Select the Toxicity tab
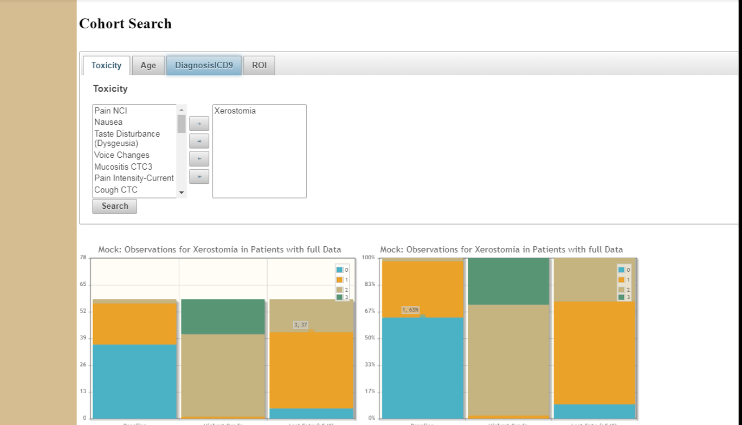This screenshot has height=425, width=742. 107,65
